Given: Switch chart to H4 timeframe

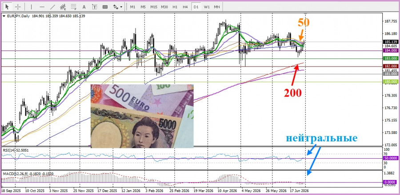Looking at the screenshot, I should [185, 7].
